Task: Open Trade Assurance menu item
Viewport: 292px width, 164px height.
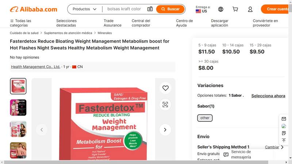Action: [112, 23]
